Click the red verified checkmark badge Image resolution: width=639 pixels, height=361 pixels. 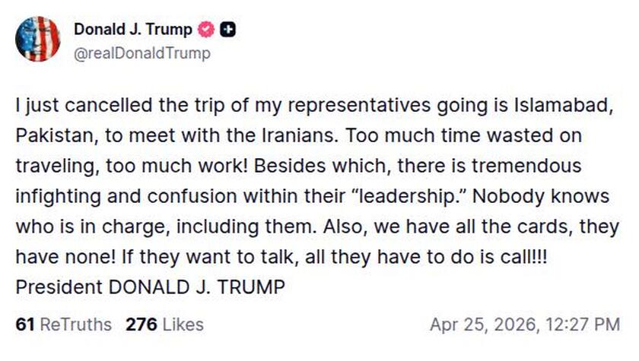(207, 30)
